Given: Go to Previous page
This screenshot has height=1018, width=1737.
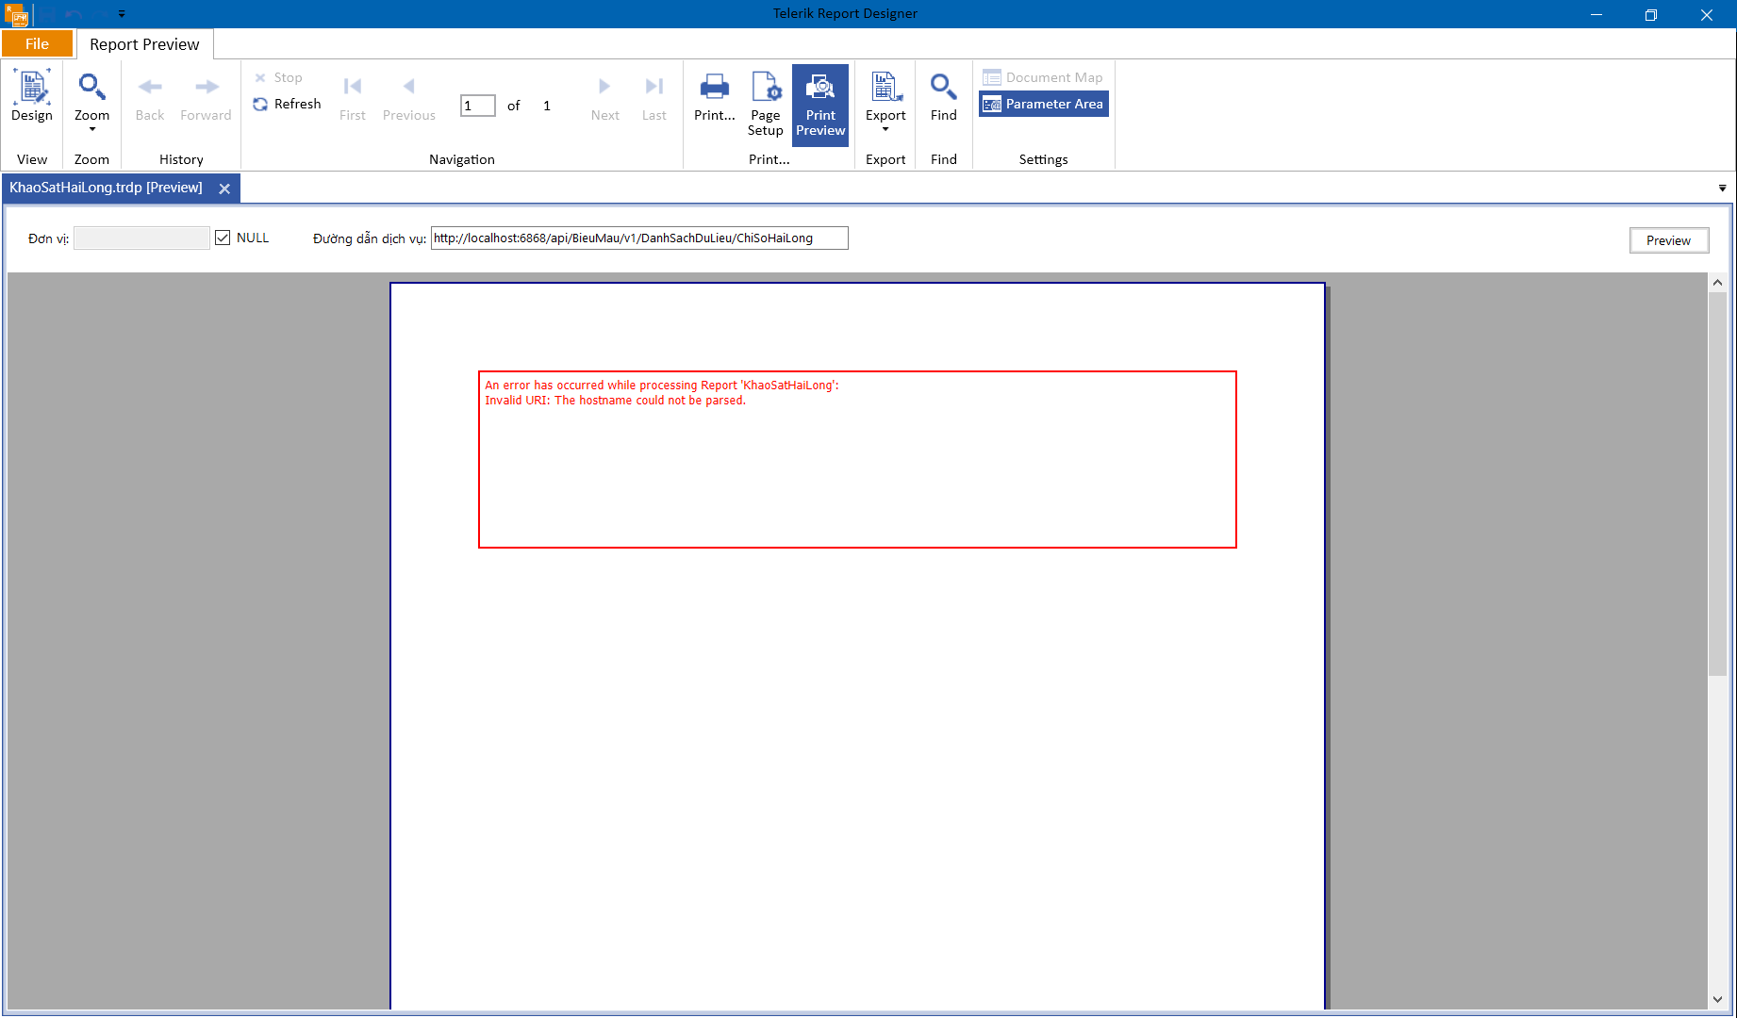Looking at the screenshot, I should click(x=409, y=98).
